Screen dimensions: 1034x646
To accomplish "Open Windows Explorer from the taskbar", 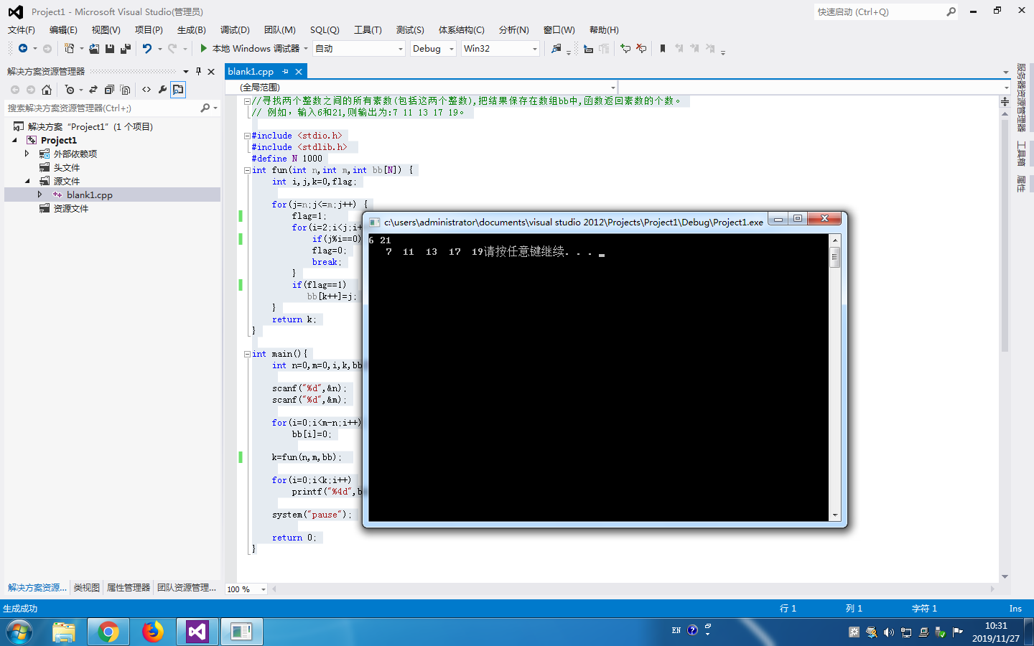I will (x=64, y=632).
